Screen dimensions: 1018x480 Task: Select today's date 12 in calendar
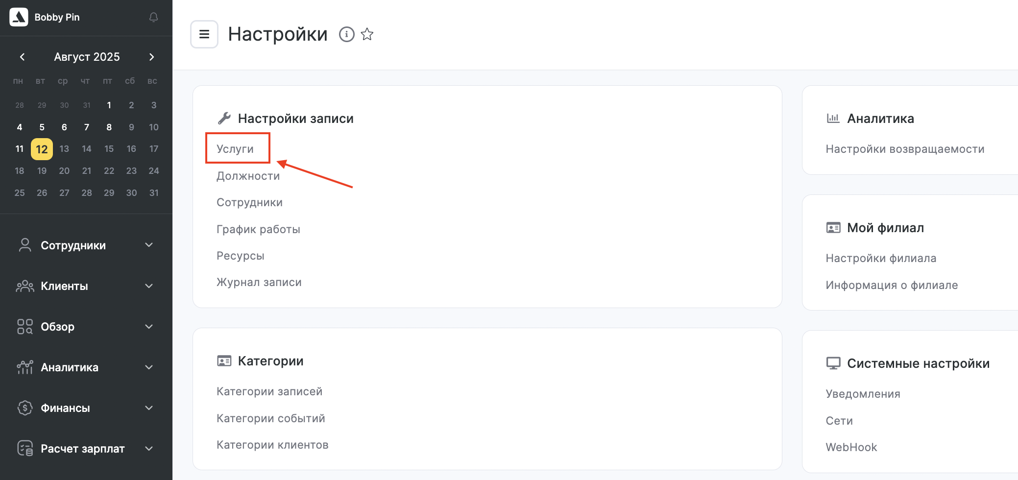pos(42,149)
